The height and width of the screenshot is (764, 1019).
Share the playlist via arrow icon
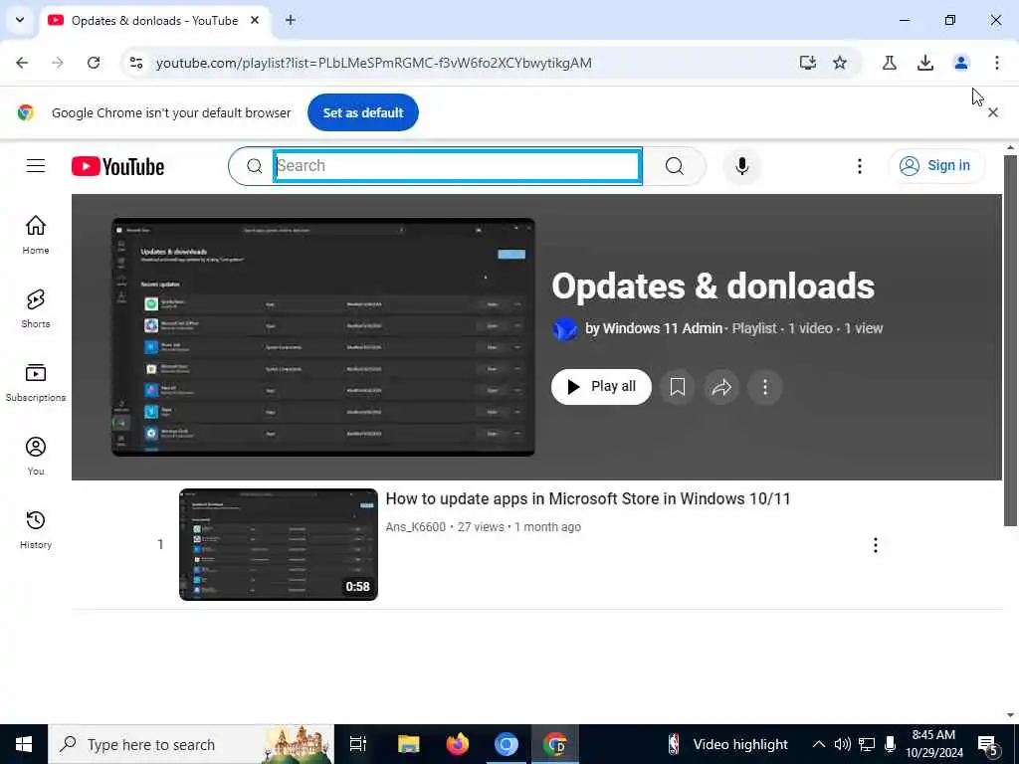[x=721, y=387]
